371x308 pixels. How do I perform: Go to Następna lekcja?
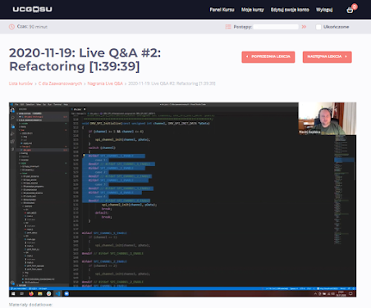[327, 57]
